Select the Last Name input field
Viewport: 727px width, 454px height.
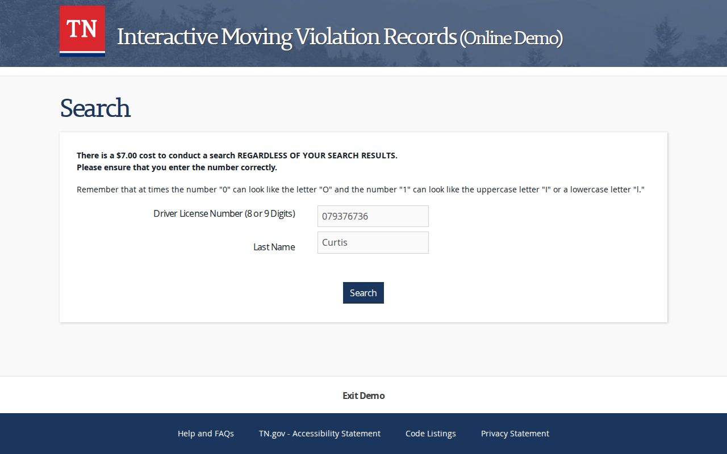pos(373,242)
